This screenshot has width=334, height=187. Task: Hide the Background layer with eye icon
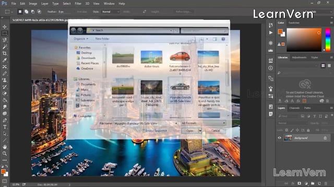point(280,138)
